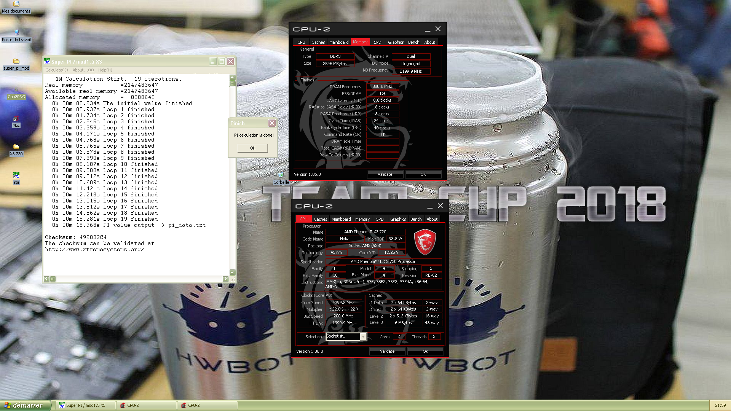
Task: Activate Super PI taskbar button
Action: tap(86, 406)
